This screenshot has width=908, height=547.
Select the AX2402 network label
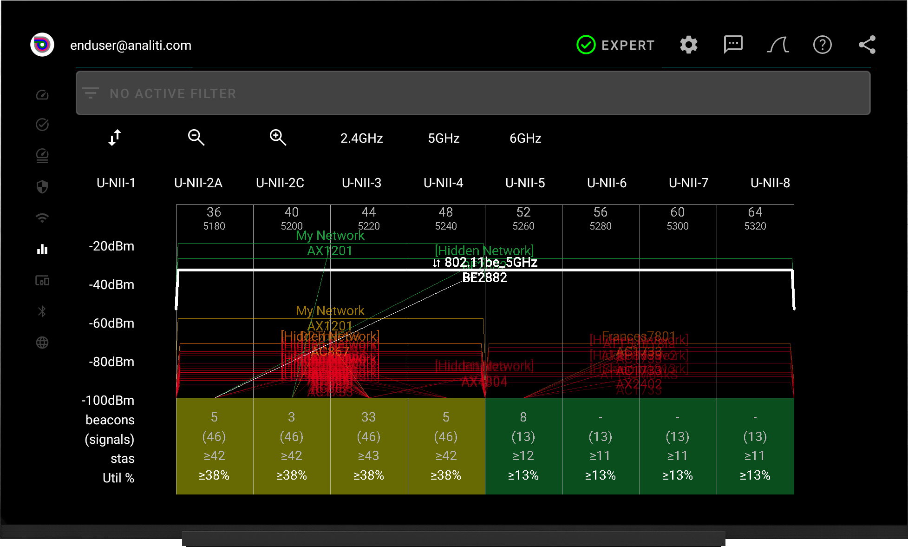pyautogui.click(x=639, y=384)
